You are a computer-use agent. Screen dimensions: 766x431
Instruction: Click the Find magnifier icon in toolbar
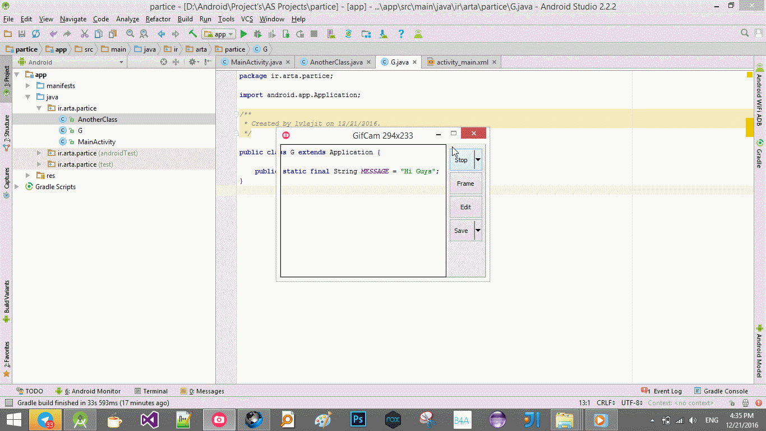[x=130, y=34]
